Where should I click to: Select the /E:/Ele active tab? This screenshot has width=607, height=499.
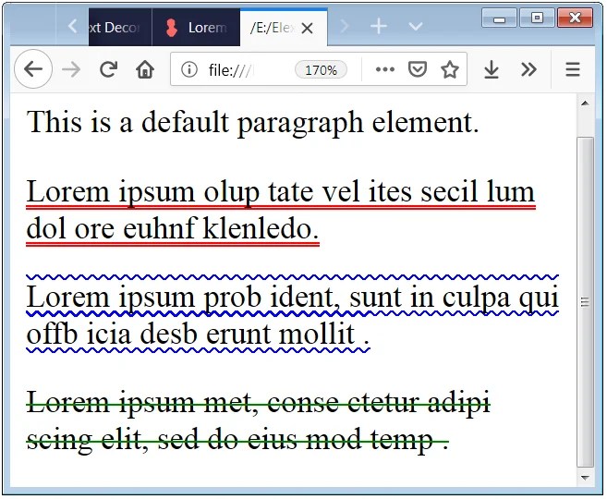point(284,27)
